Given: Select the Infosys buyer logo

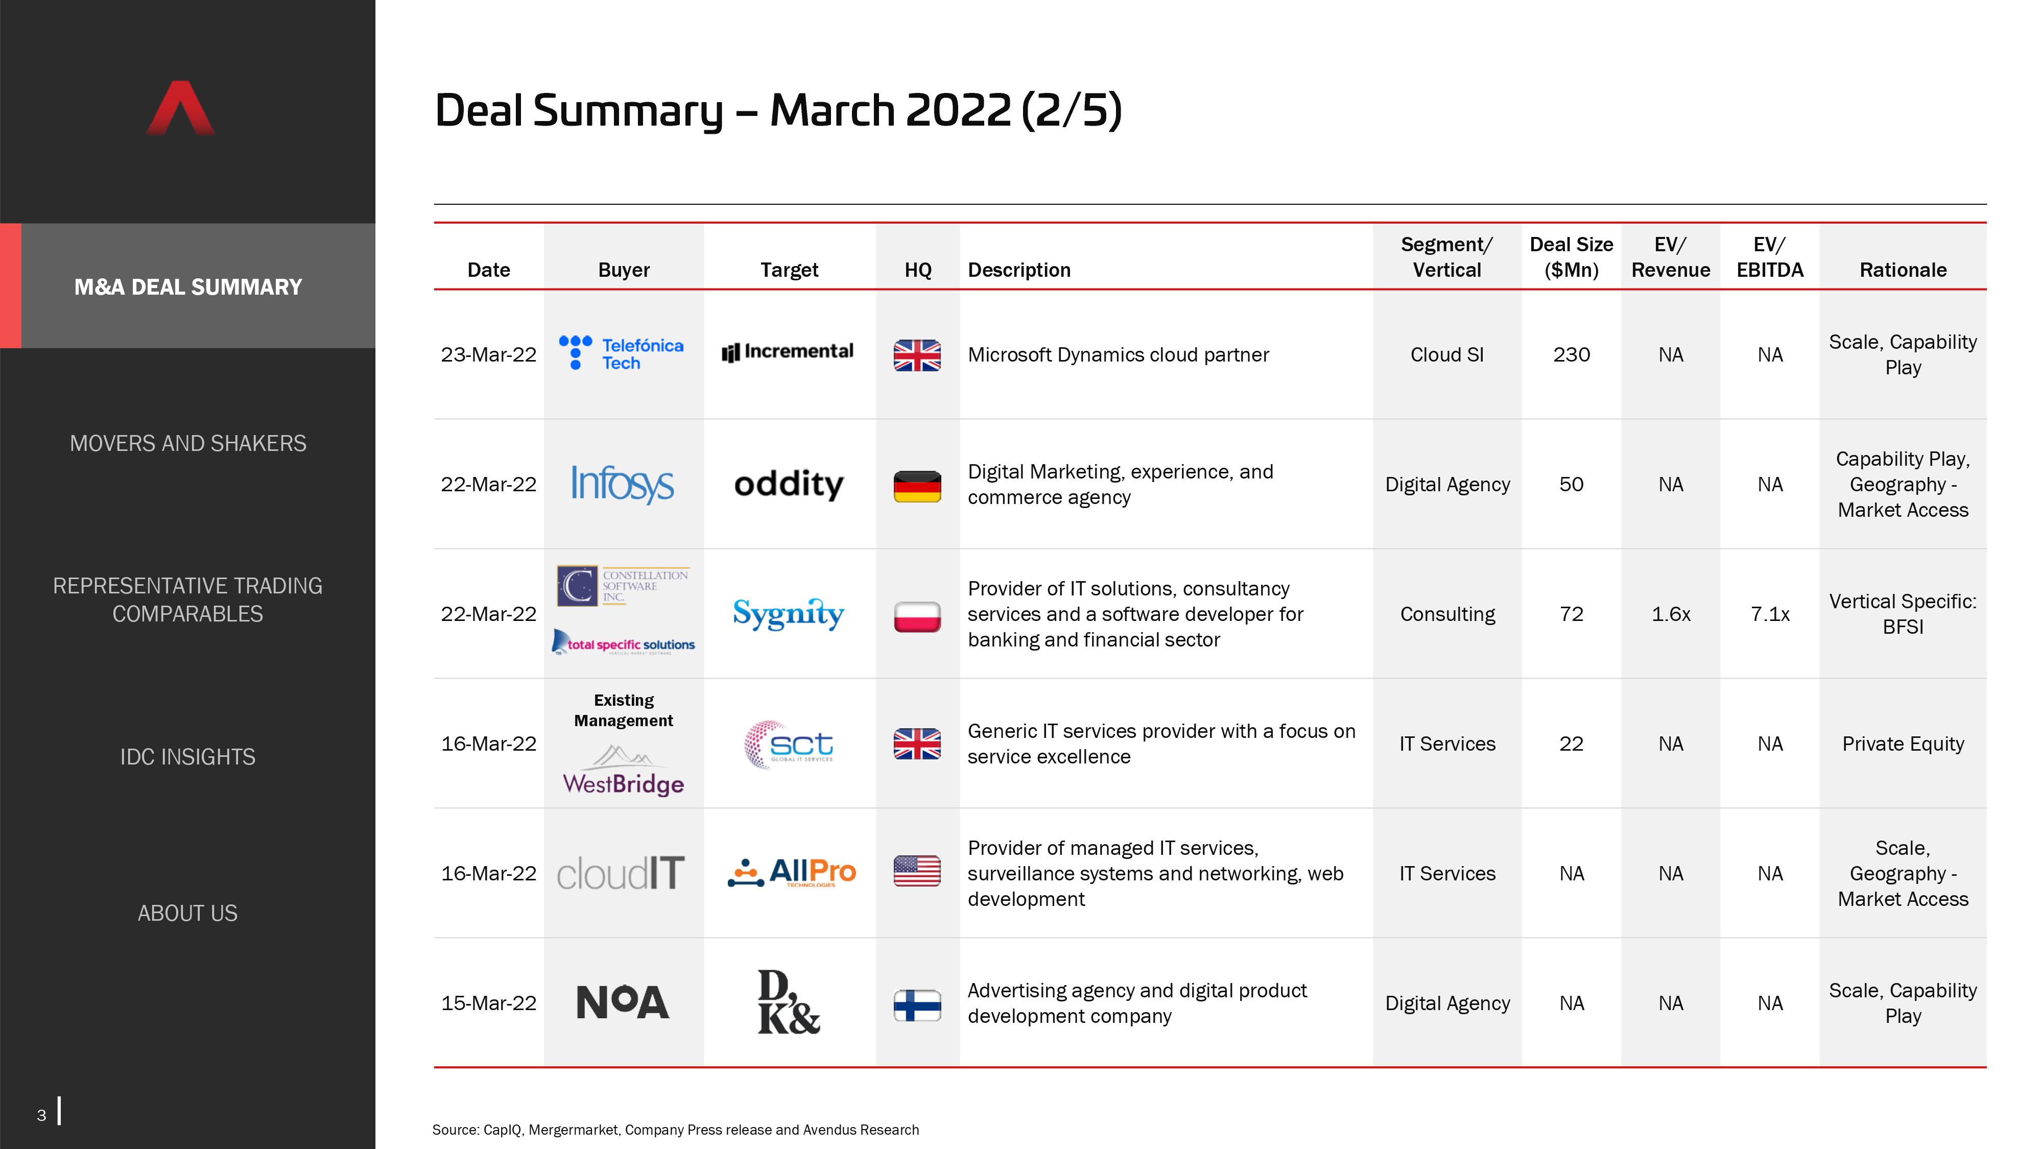Looking at the screenshot, I should (623, 484).
